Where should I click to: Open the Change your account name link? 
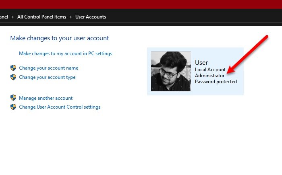tap(48, 68)
